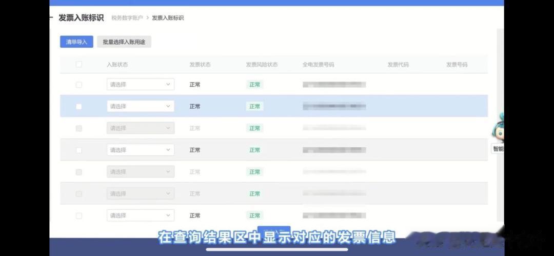Click the black 正常 status in highlighted row

pos(195,106)
